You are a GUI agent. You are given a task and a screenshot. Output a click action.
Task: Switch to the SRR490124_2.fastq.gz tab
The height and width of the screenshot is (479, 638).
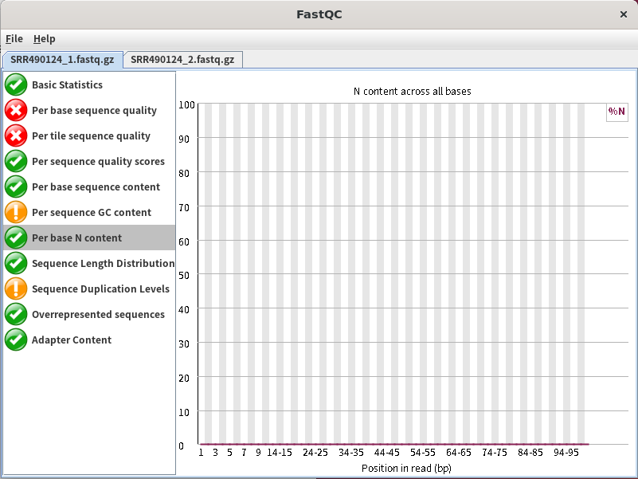[x=182, y=60]
